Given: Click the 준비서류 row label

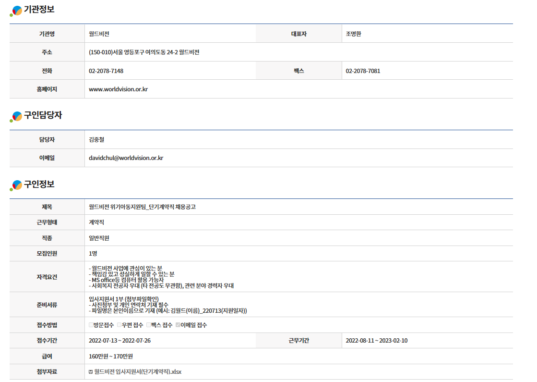Looking at the screenshot, I should 47,305.
